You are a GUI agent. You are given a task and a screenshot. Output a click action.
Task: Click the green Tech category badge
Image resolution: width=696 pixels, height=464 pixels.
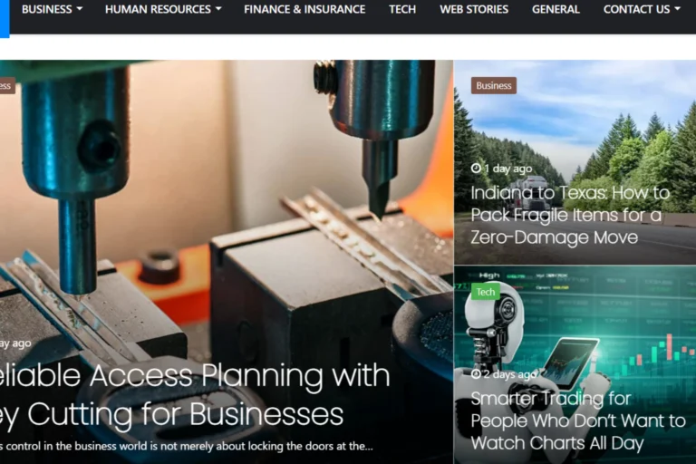[x=485, y=292]
